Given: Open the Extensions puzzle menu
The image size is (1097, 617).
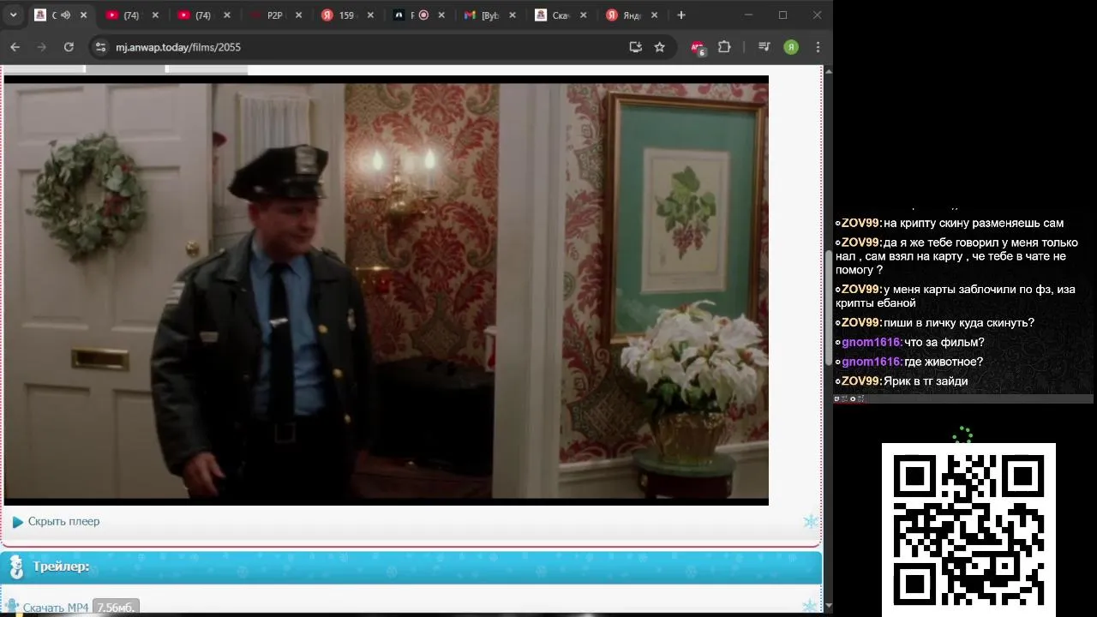Looking at the screenshot, I should (724, 47).
